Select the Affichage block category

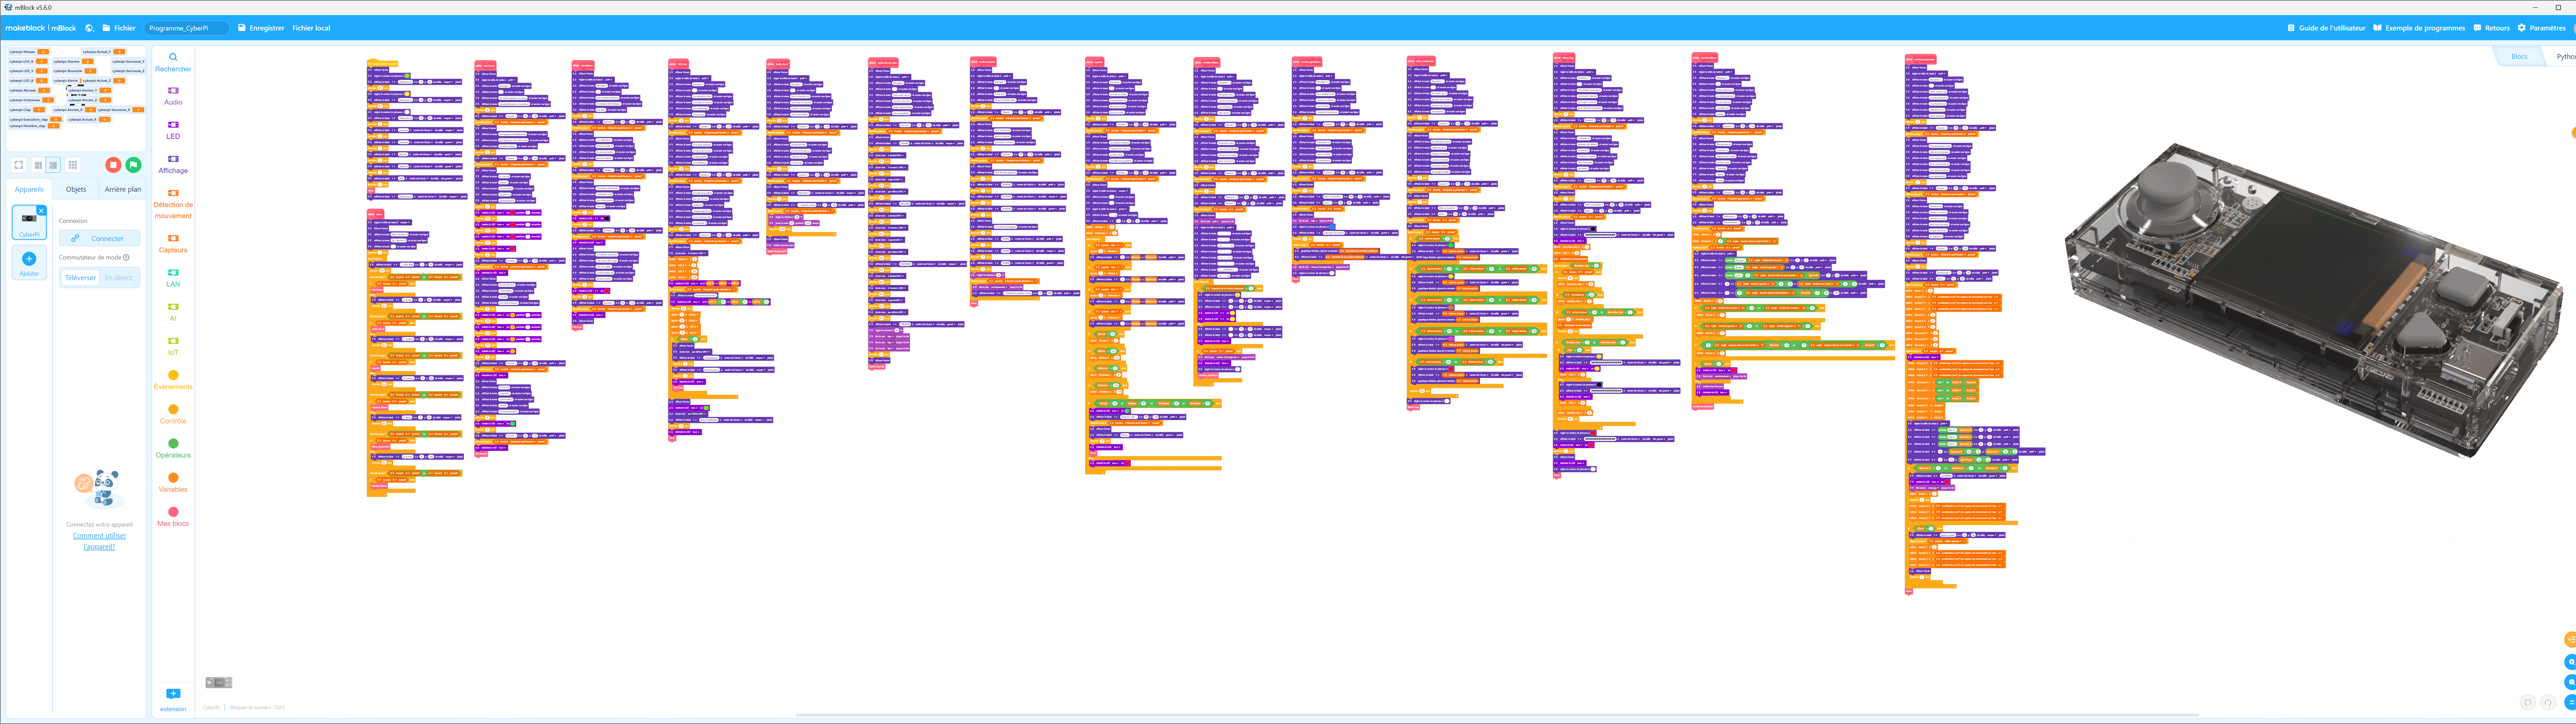point(173,164)
